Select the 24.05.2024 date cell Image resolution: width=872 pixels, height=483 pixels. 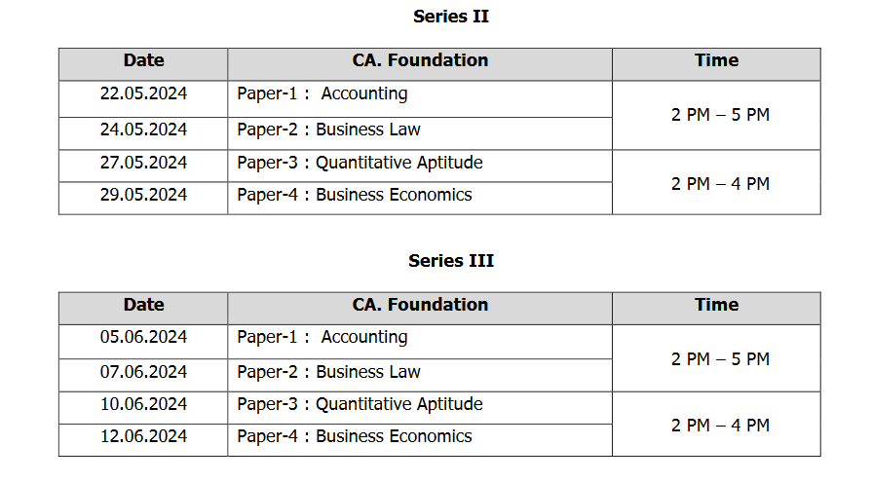pyautogui.click(x=143, y=130)
